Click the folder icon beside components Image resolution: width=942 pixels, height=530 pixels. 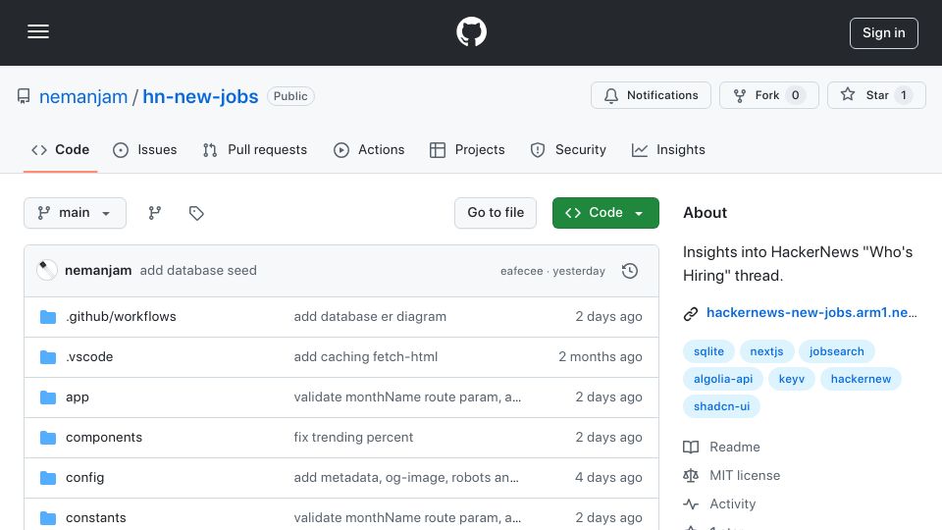point(48,438)
